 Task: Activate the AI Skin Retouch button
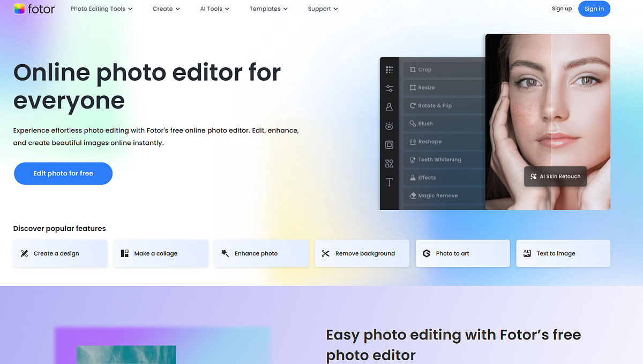pos(555,176)
